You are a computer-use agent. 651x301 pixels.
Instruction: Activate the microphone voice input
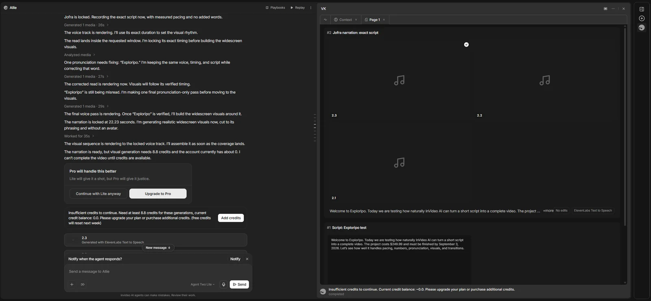(x=223, y=284)
